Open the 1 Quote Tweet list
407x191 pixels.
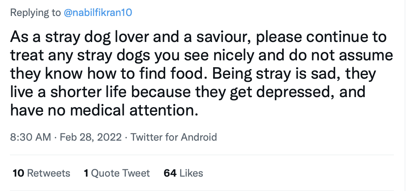tap(117, 173)
